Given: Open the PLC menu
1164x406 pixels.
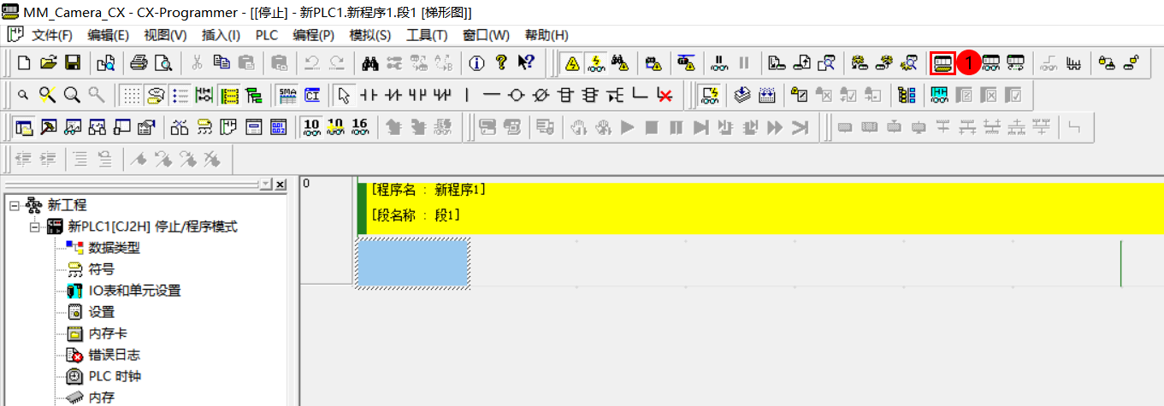Looking at the screenshot, I should 267,35.
